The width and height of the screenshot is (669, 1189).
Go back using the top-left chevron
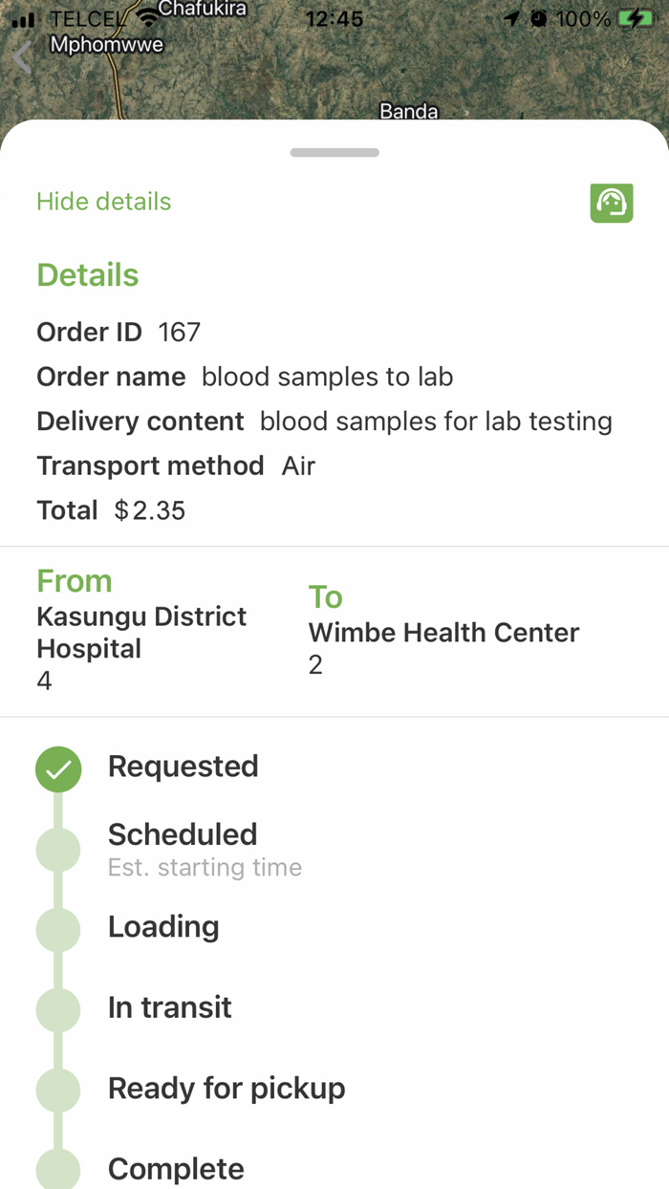[23, 57]
